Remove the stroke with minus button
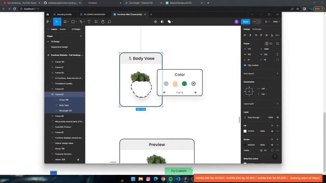 click(278, 145)
